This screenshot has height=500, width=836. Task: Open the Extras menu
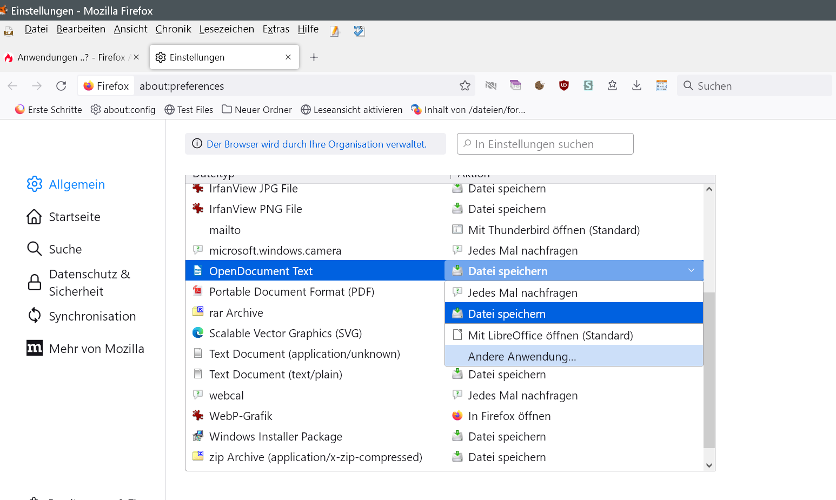point(276,29)
